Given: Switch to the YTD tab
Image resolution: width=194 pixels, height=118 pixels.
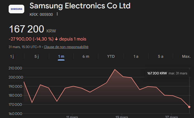Looking at the screenshot, I should [111, 56].
